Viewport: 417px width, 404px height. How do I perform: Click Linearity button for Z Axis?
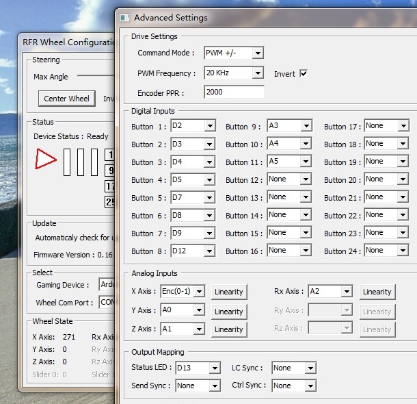[228, 329]
